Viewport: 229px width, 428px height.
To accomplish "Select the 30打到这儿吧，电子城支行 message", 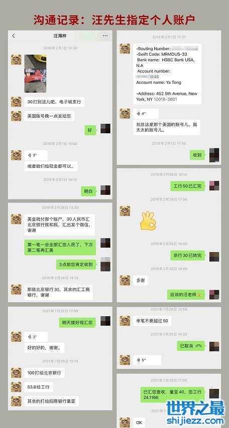I will pyautogui.click(x=54, y=102).
